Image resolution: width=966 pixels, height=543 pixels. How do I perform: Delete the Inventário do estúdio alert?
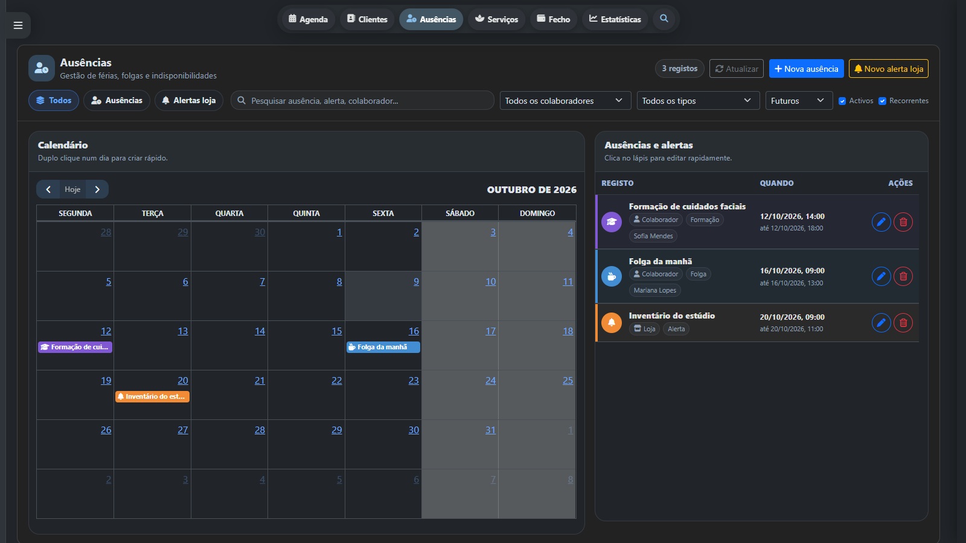[903, 323]
